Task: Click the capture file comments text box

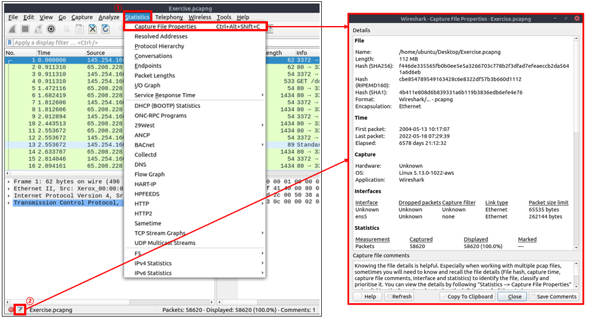Action: (x=463, y=275)
